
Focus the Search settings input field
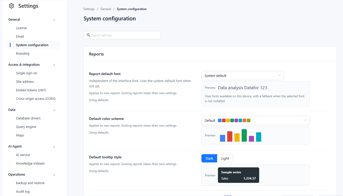point(122,35)
